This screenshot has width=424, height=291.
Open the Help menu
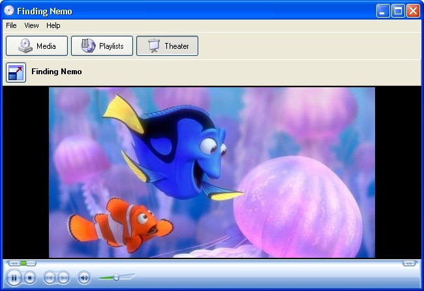pos(53,25)
